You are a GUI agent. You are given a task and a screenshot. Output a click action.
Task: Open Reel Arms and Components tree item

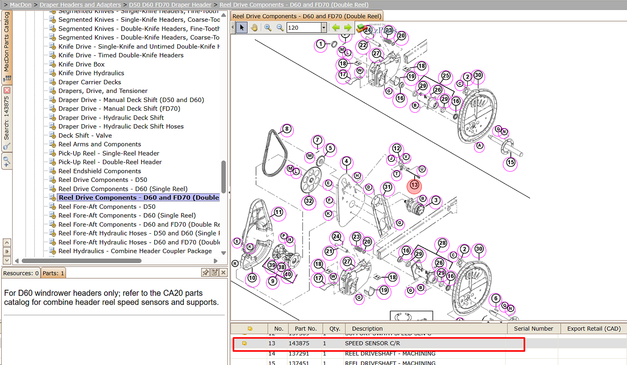point(100,144)
